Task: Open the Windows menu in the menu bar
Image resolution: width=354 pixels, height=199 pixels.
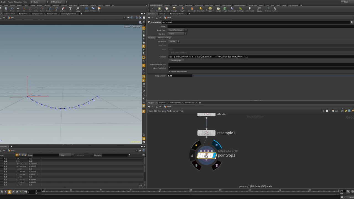Action: (x=18, y=2)
